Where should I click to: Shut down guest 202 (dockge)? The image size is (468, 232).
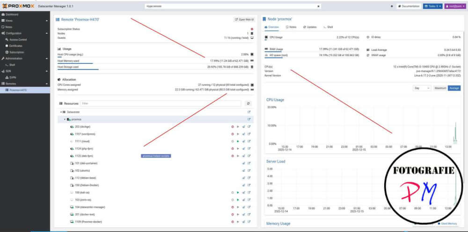[x=233, y=127]
